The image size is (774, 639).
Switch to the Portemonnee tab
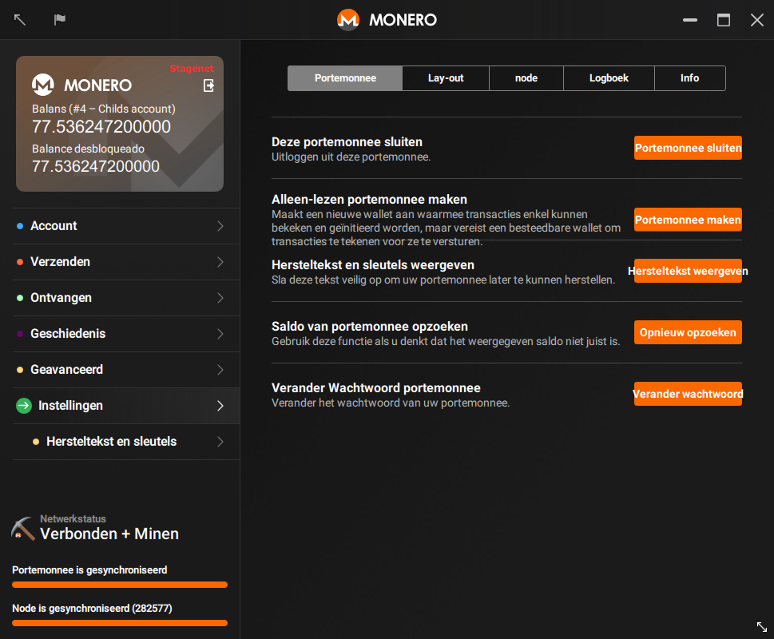pyautogui.click(x=345, y=78)
